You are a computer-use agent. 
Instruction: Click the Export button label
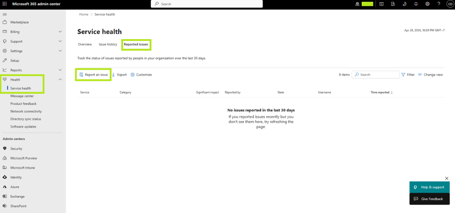[122, 75]
